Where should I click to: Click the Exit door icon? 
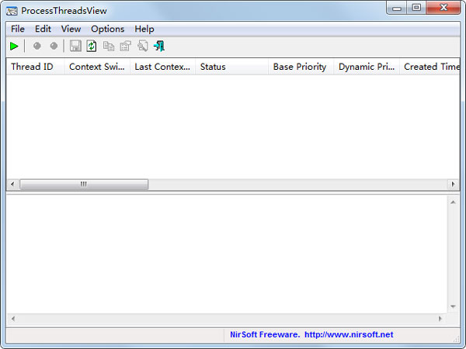point(159,46)
